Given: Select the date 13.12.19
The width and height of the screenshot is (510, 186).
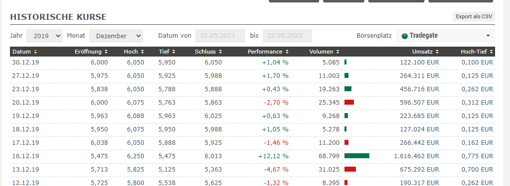Looking at the screenshot, I should [x=26, y=170].
